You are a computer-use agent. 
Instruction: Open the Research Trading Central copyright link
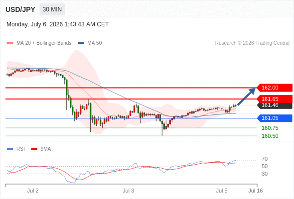(252, 43)
